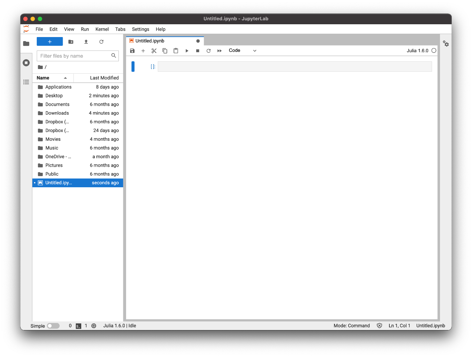The width and height of the screenshot is (472, 357).
Task: Click the root folder breadcrumb icon
Action: [40, 67]
